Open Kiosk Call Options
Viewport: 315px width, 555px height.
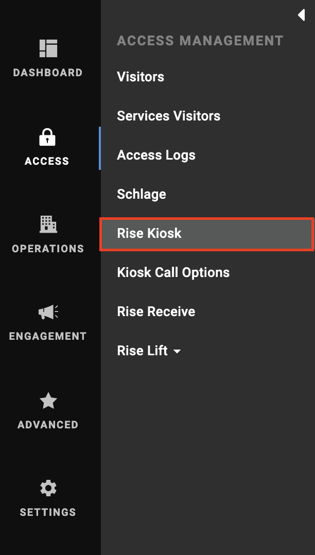[173, 272]
